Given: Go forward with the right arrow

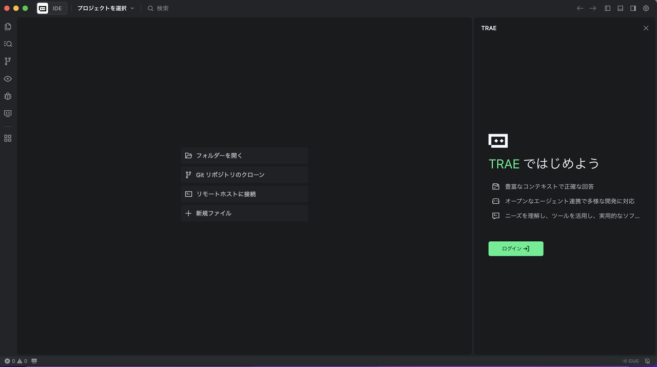Looking at the screenshot, I should coord(593,8).
